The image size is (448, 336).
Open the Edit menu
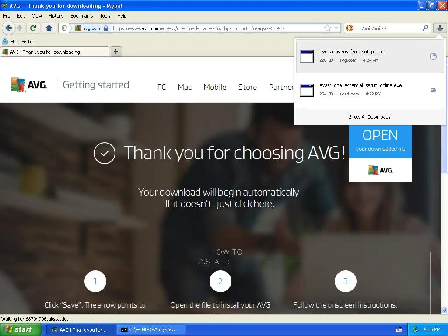click(x=21, y=16)
